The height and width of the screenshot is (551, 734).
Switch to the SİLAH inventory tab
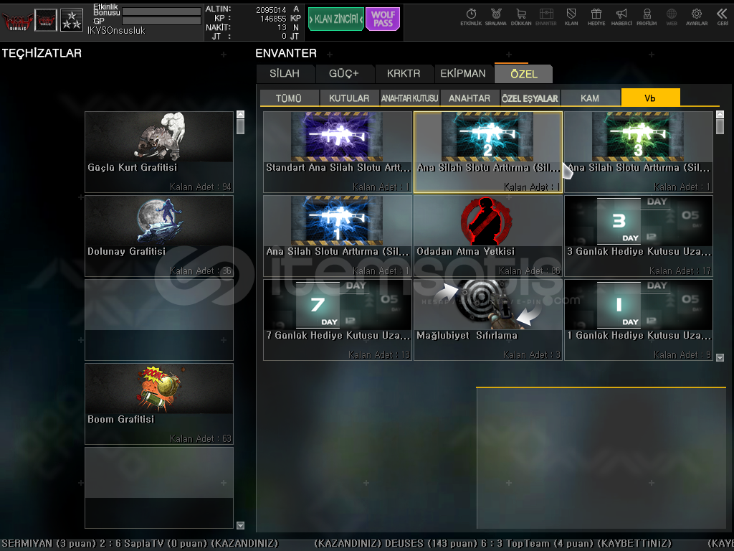[x=286, y=74]
